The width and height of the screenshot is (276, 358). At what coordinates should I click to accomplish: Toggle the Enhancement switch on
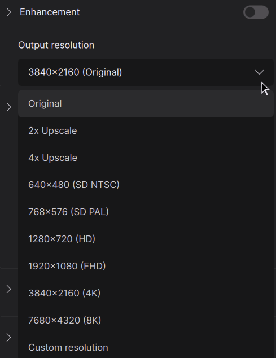(x=256, y=12)
